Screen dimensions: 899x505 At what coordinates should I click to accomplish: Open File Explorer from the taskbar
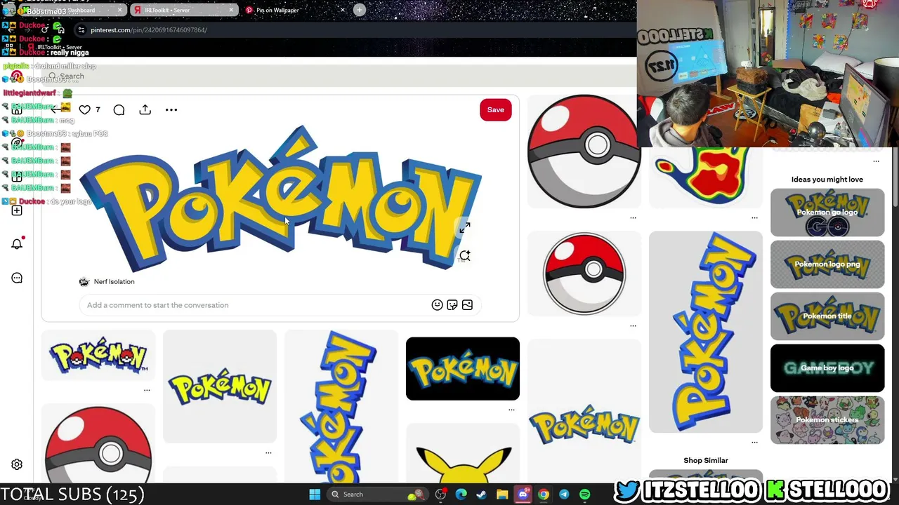502,494
